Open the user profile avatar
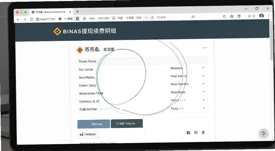The width and height of the screenshot is (275, 151). point(262,16)
